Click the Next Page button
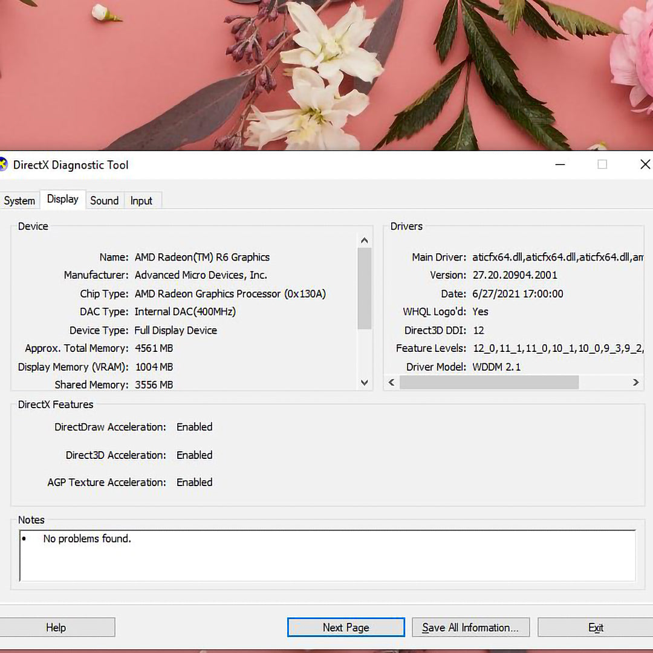The height and width of the screenshot is (653, 653). point(346,628)
